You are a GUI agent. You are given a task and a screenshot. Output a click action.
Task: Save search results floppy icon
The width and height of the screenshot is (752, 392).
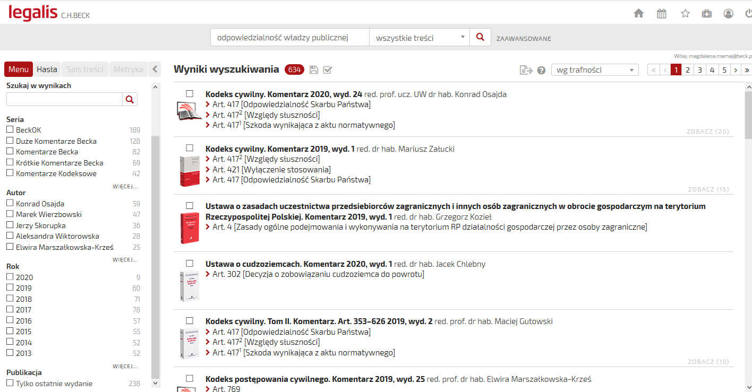click(313, 70)
